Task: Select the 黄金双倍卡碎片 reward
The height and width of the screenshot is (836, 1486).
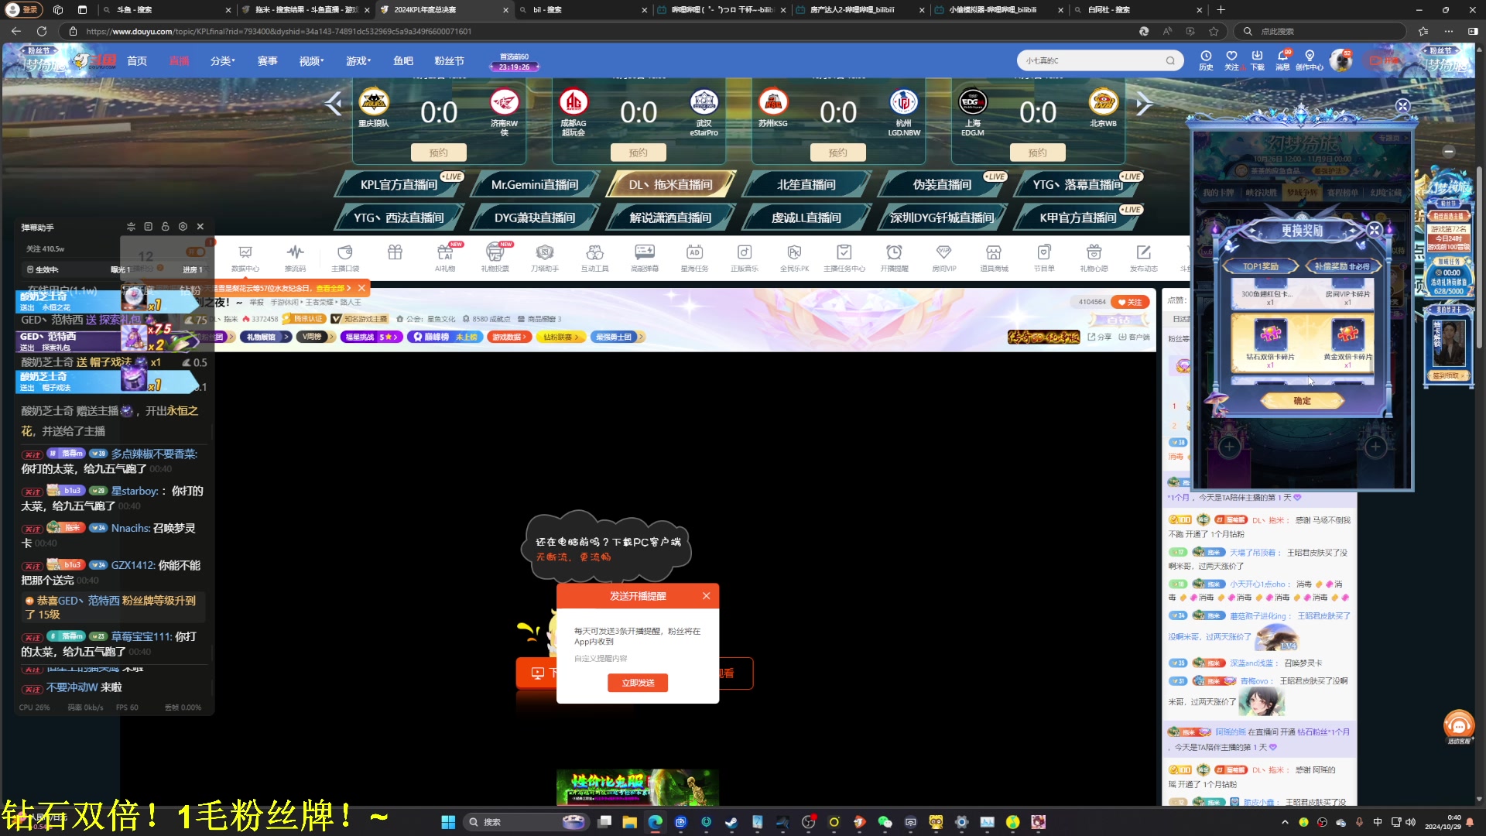Action: click(1347, 341)
